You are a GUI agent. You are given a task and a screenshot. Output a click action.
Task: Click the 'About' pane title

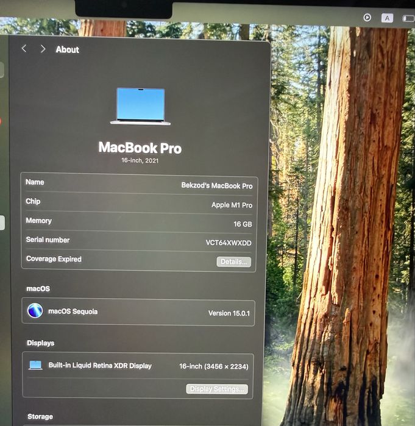coord(68,49)
